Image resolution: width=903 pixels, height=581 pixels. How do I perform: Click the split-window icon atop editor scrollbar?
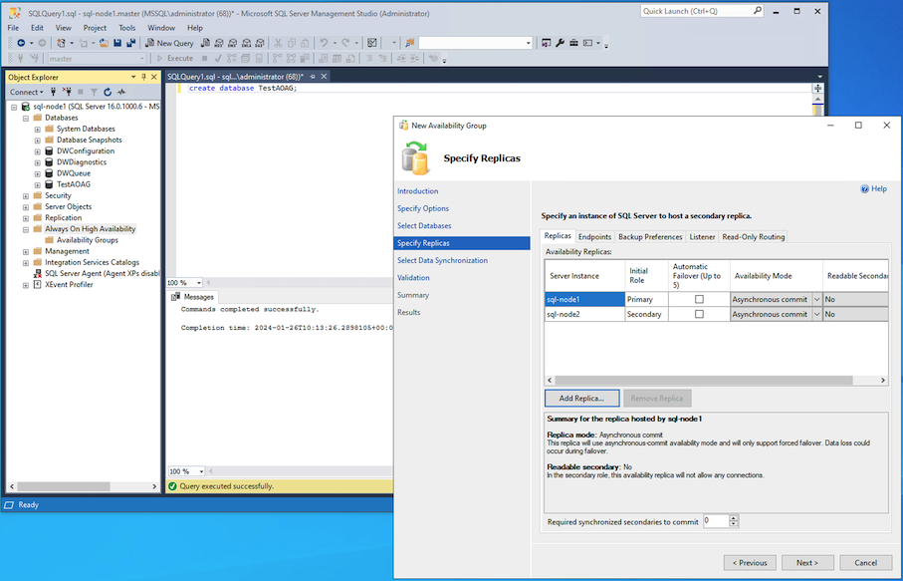[x=817, y=88]
